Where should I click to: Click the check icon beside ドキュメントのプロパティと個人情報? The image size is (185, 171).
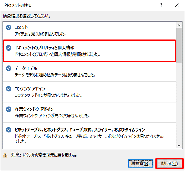point(9,48)
